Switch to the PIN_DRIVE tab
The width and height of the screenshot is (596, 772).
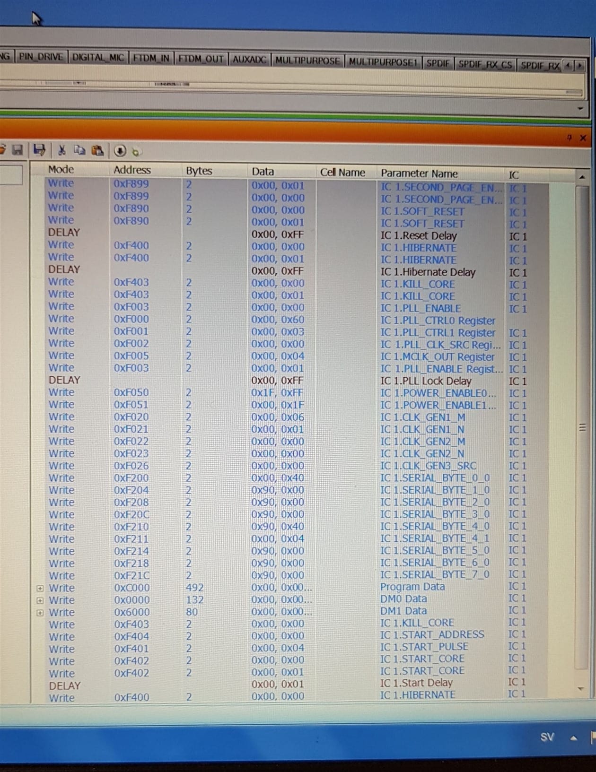[41, 57]
